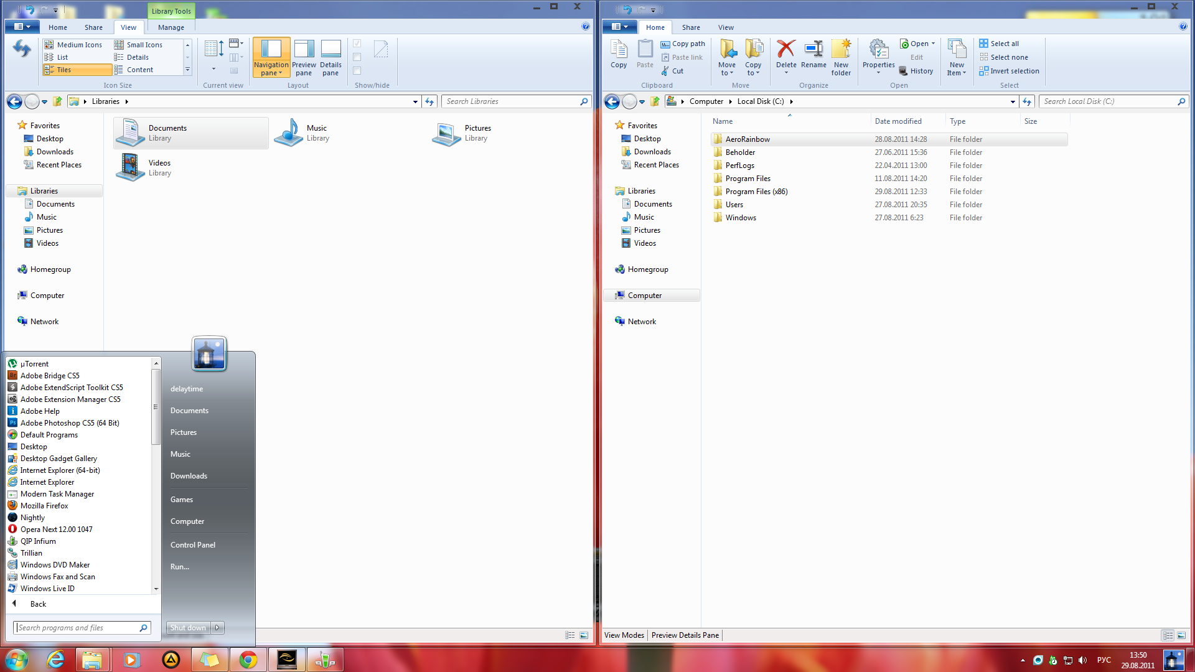Image resolution: width=1195 pixels, height=672 pixels.
Task: Click the Select all icon
Action: (983, 44)
